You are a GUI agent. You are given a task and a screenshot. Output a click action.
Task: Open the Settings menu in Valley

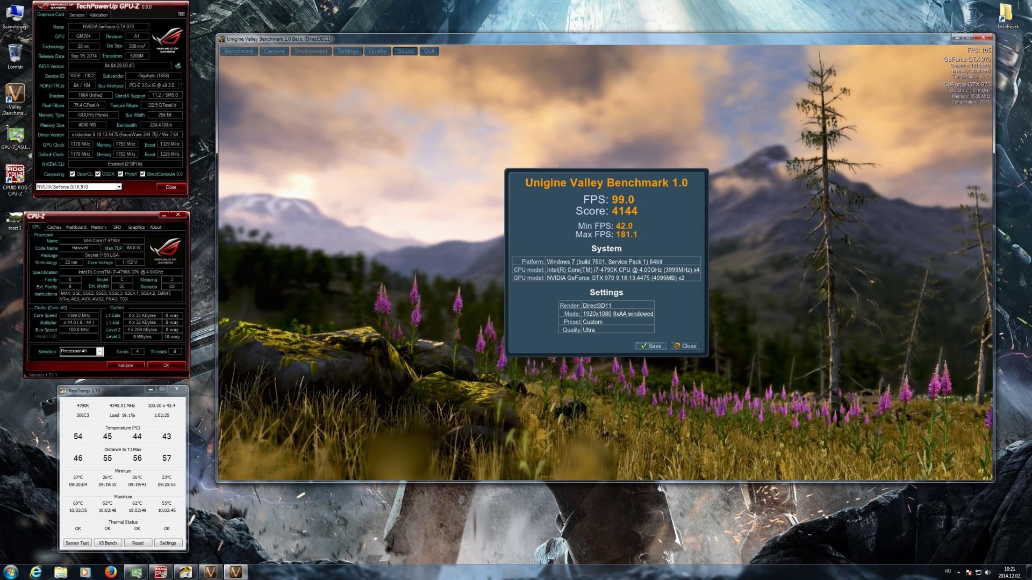(x=348, y=52)
